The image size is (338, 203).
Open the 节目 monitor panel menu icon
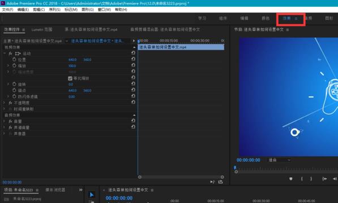288,30
